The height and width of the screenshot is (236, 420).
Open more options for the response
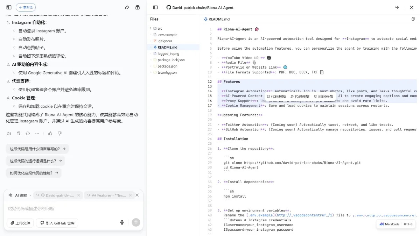(x=37, y=133)
